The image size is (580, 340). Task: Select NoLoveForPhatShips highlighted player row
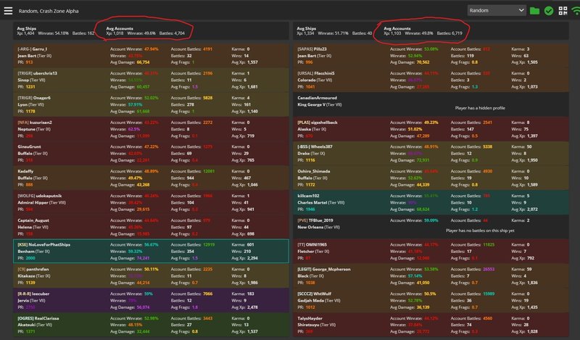pos(145,252)
